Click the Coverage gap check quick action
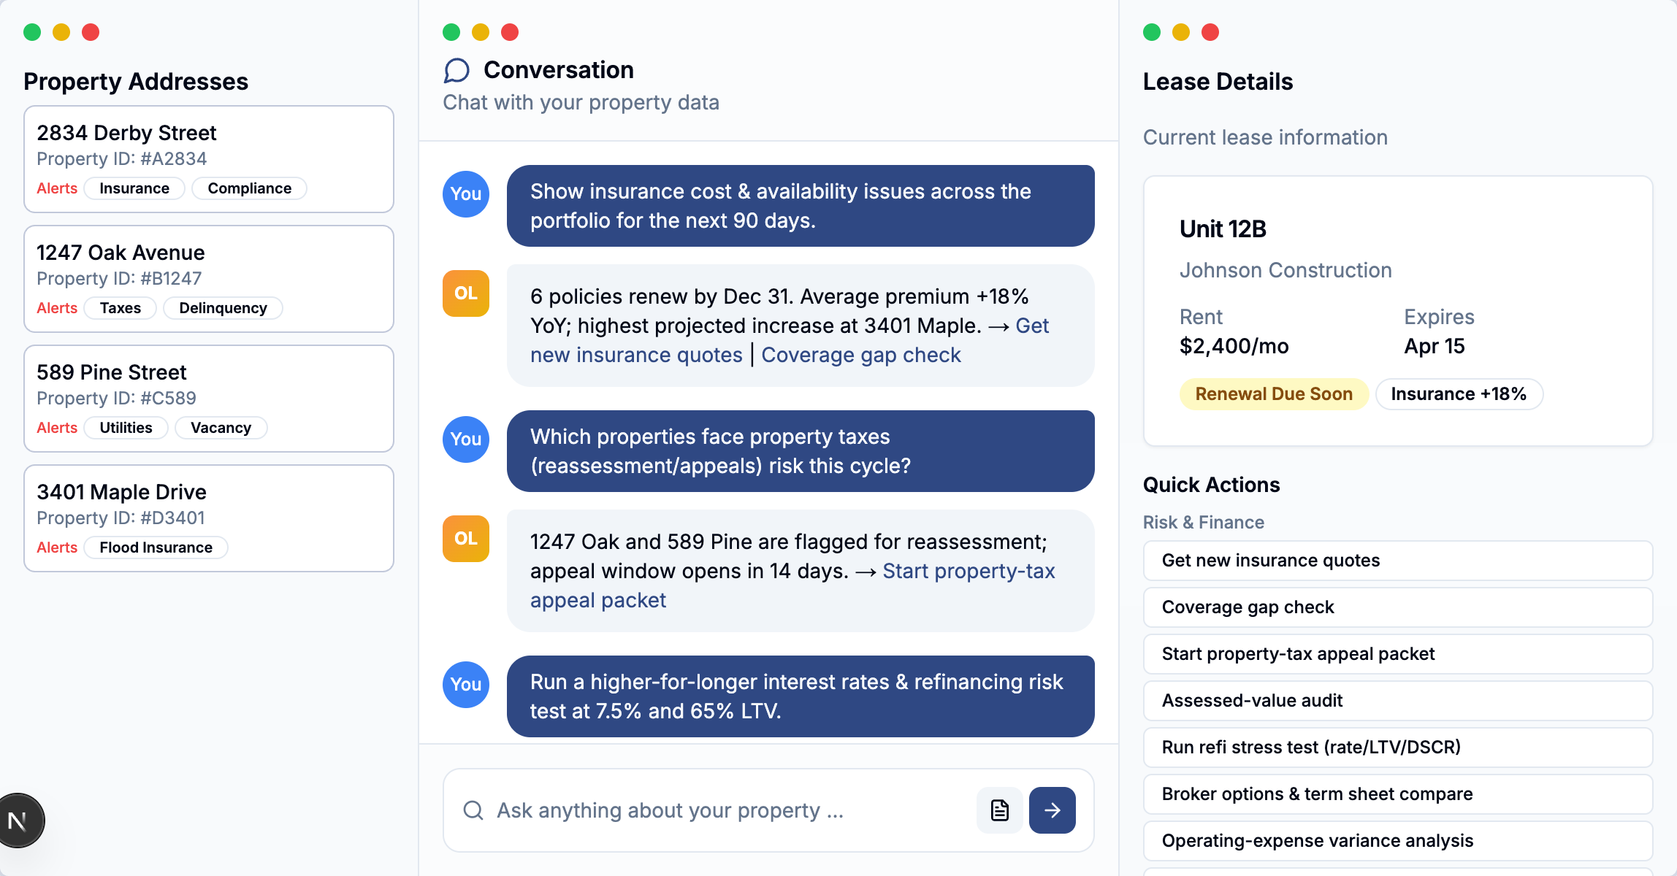The width and height of the screenshot is (1677, 876). 1397,607
